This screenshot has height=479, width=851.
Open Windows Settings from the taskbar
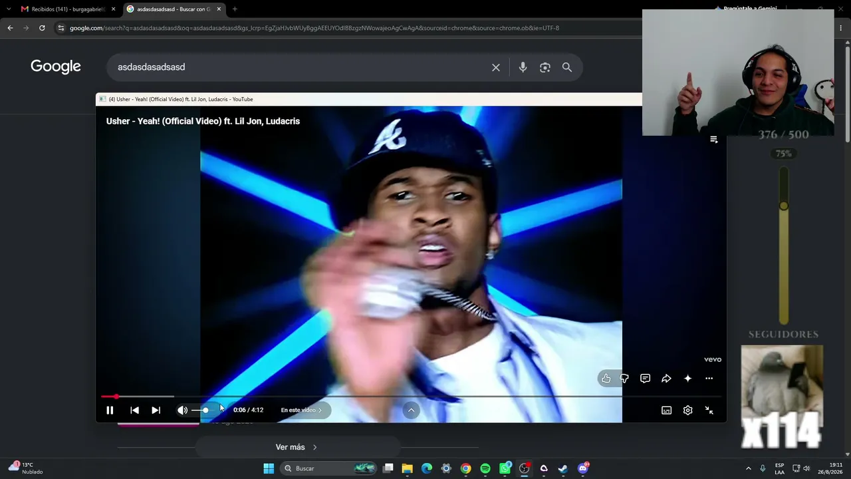[446, 468]
